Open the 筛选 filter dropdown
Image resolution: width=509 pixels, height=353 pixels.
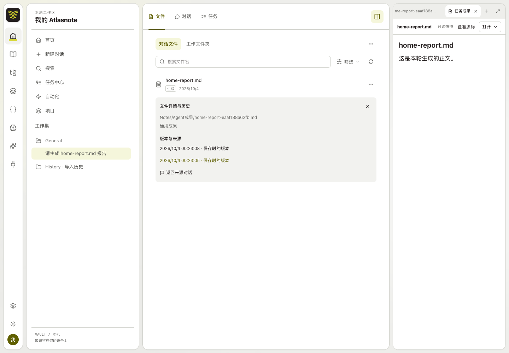pyautogui.click(x=348, y=62)
